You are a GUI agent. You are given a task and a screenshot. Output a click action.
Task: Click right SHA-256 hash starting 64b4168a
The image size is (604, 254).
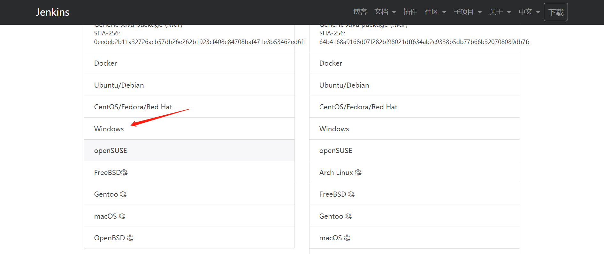424,42
